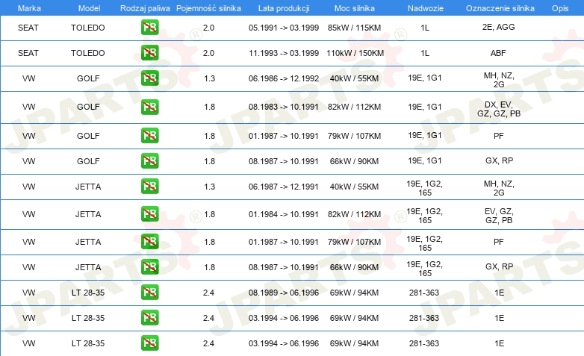Select 'LT 28-35' in the 08.1989 row
Screen dimensions: 584x356
click(88, 293)
